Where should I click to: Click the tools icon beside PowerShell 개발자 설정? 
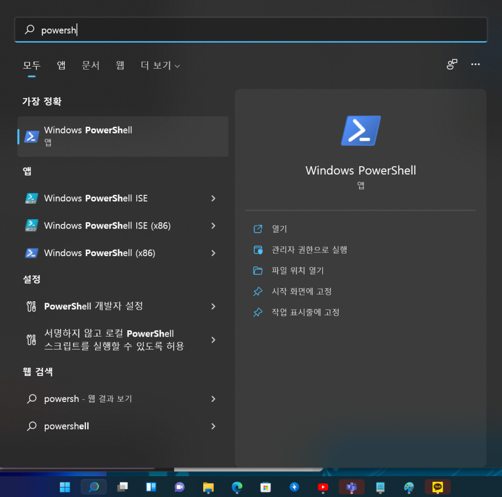tap(31, 306)
